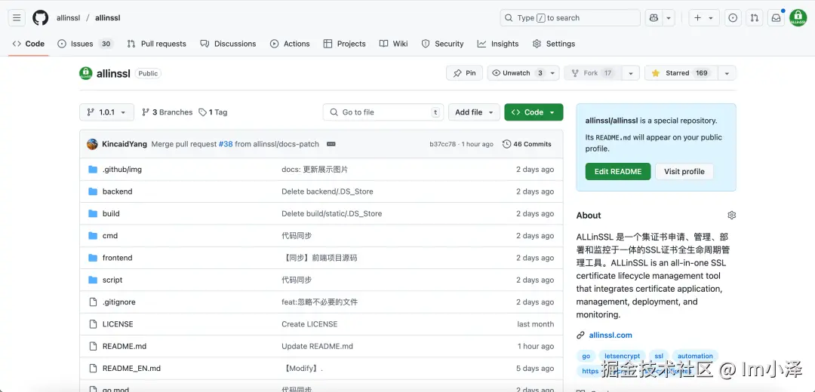Open the Copilot chat icon

(x=654, y=17)
